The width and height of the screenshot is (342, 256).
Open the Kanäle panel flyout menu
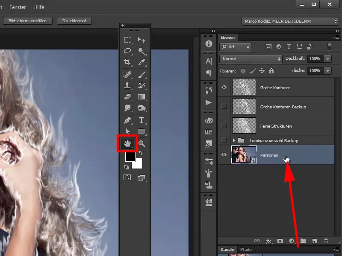point(336,250)
